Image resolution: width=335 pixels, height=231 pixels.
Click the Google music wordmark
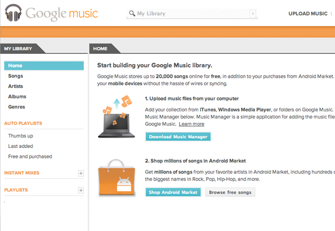pos(62,14)
